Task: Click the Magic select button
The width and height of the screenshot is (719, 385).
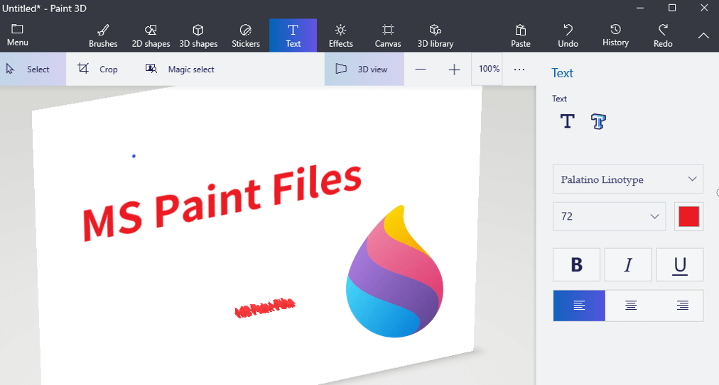Action: 180,69
